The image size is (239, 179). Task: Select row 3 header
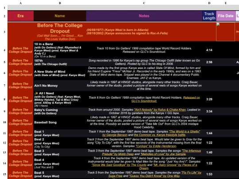[4, 32]
